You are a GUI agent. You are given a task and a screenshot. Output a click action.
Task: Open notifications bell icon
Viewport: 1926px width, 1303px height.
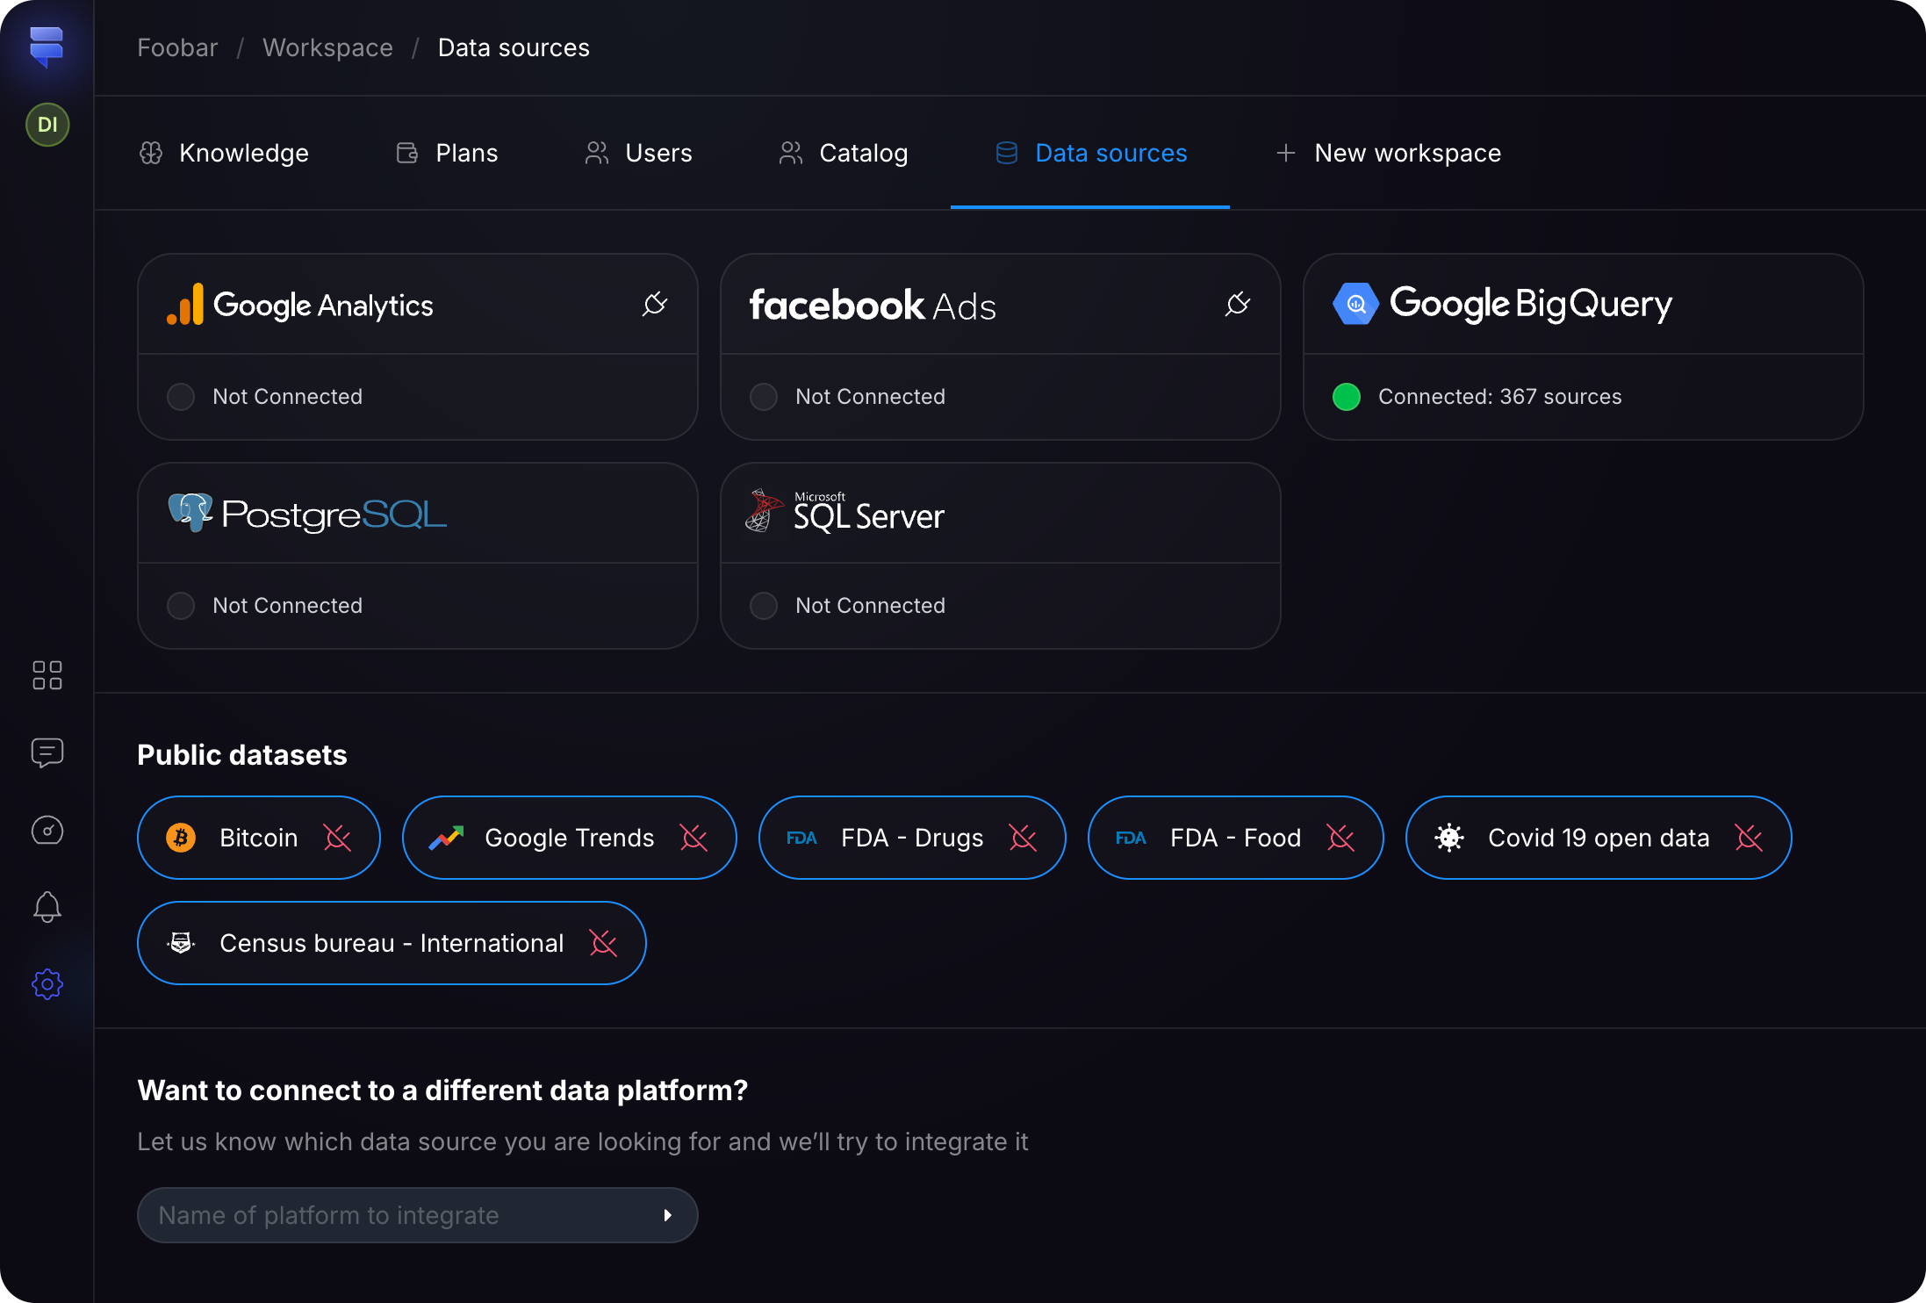click(47, 907)
